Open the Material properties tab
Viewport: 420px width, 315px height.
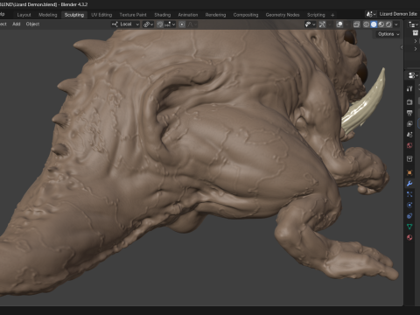pyautogui.click(x=409, y=237)
